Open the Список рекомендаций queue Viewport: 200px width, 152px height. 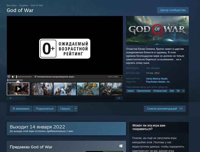tap(165, 109)
